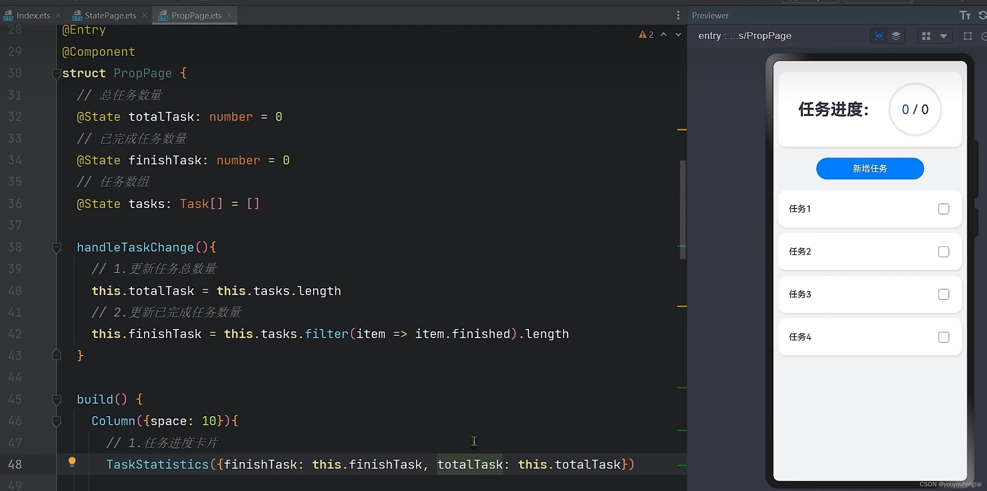Click the entry : ...s/PropPage path label
Viewport: 987px width, 491px height.
pyautogui.click(x=744, y=36)
